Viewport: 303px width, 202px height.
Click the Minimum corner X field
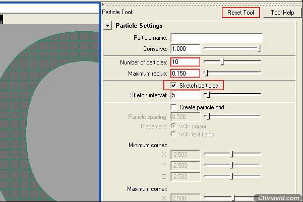[x=185, y=155]
